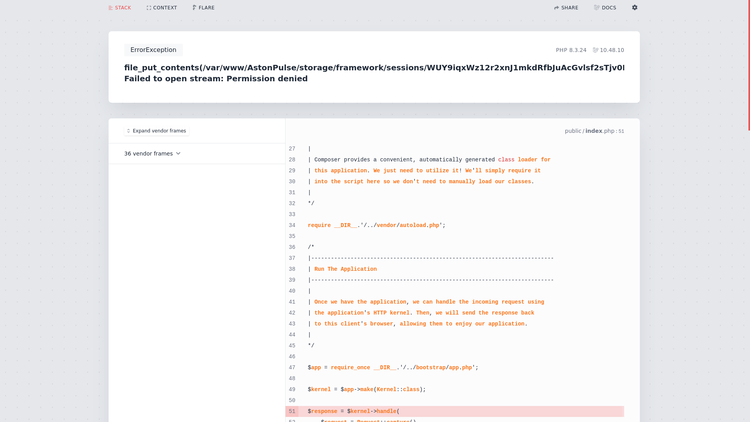Click the chevron beside 36 vendor frames
The image size is (750, 422).
click(178, 154)
